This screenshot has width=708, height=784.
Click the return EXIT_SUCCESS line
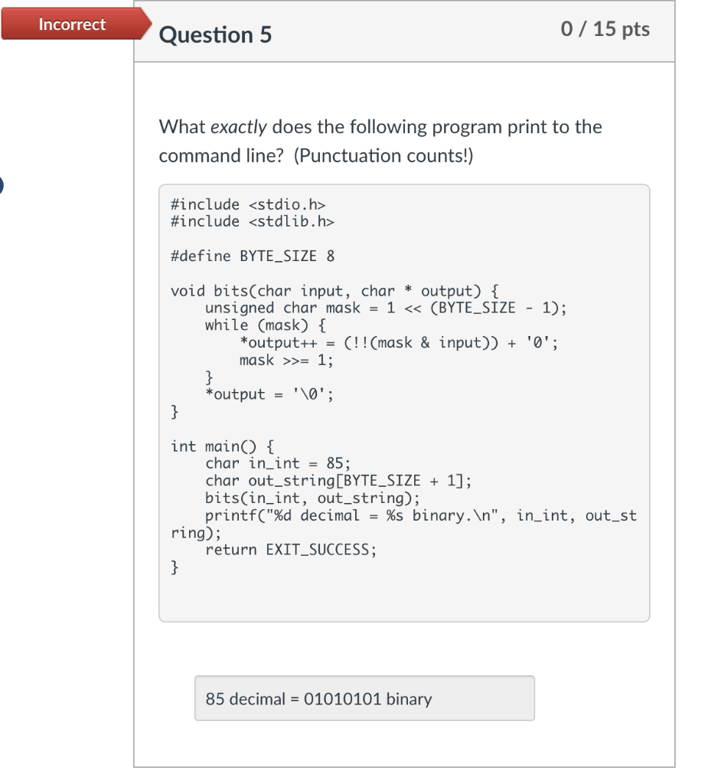click(292, 550)
